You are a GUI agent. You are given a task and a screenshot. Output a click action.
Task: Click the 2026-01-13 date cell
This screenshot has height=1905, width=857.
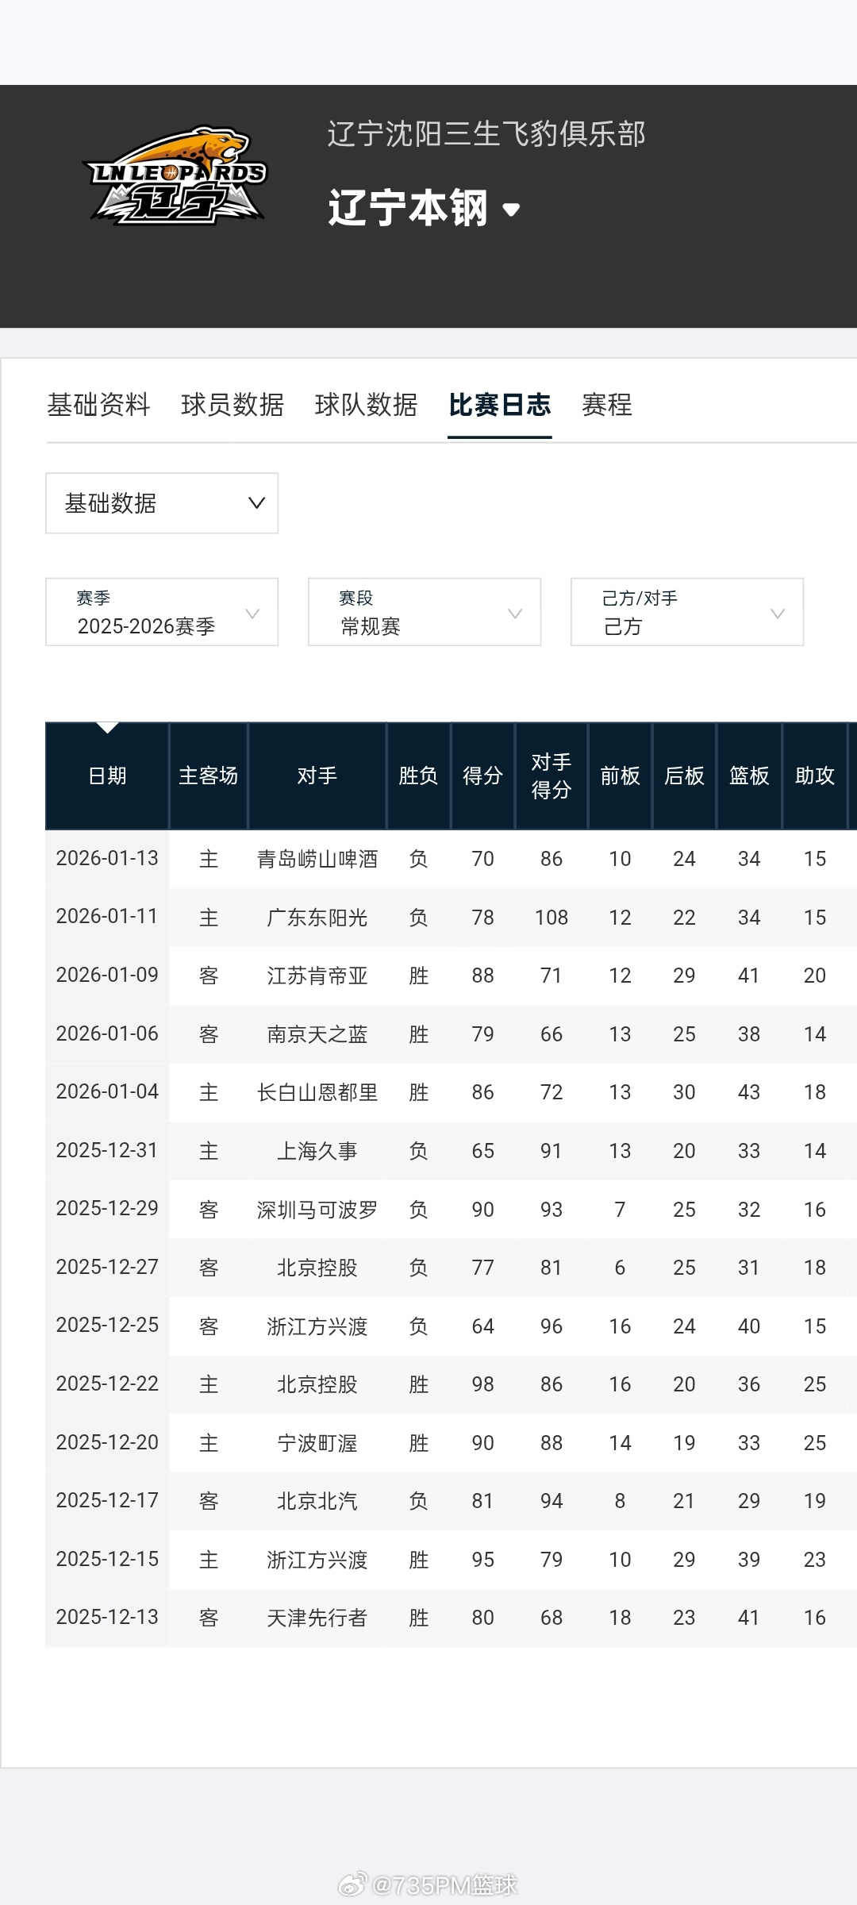tap(107, 858)
